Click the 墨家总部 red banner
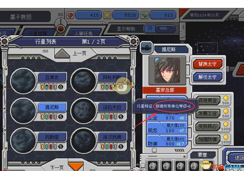Image resolution: width=244 pixels, height=171 pixels. [164, 90]
